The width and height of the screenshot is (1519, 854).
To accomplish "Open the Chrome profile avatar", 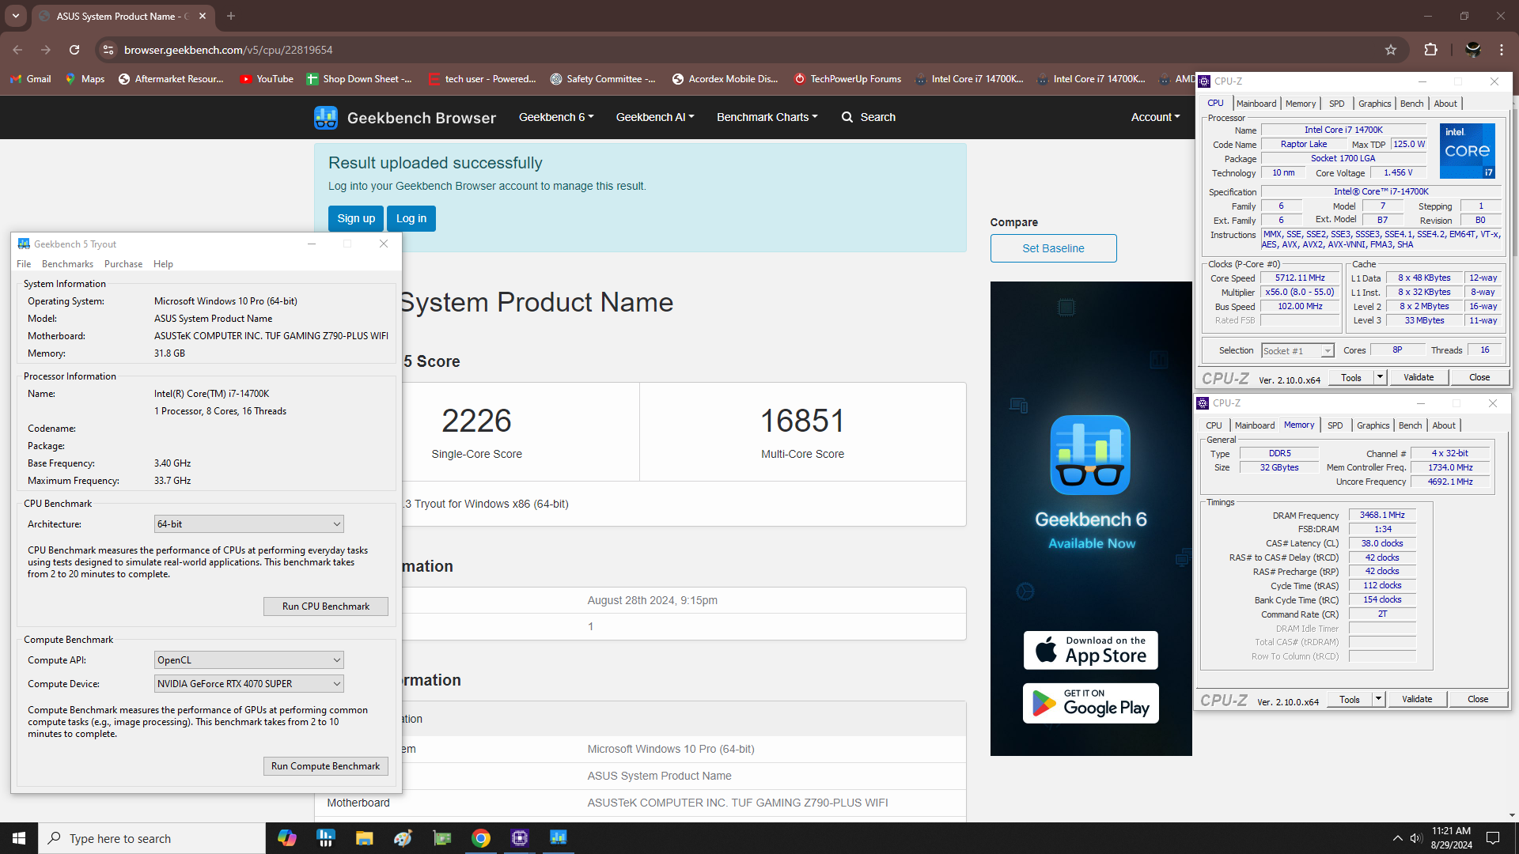I will [x=1473, y=50].
